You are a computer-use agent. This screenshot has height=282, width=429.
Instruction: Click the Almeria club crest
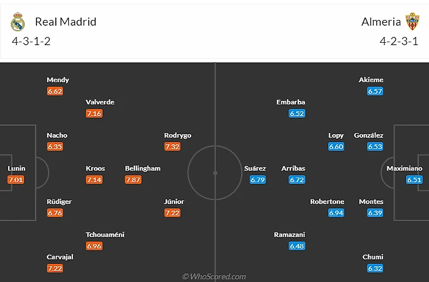point(413,22)
